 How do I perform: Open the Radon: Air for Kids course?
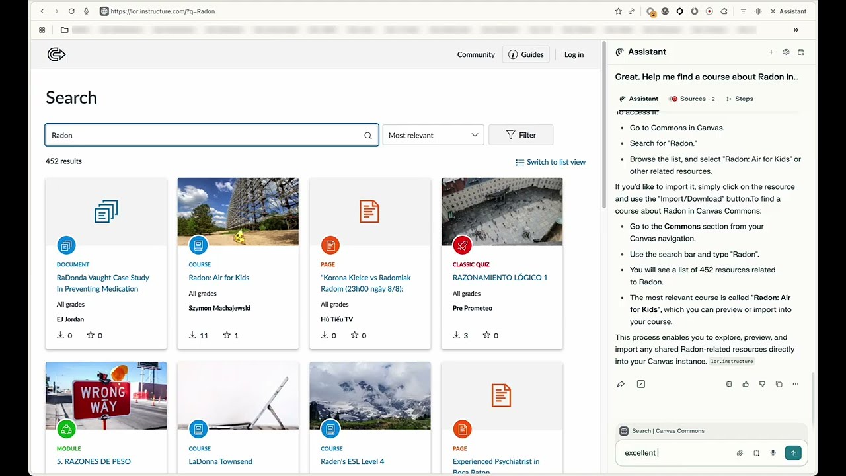pyautogui.click(x=219, y=278)
